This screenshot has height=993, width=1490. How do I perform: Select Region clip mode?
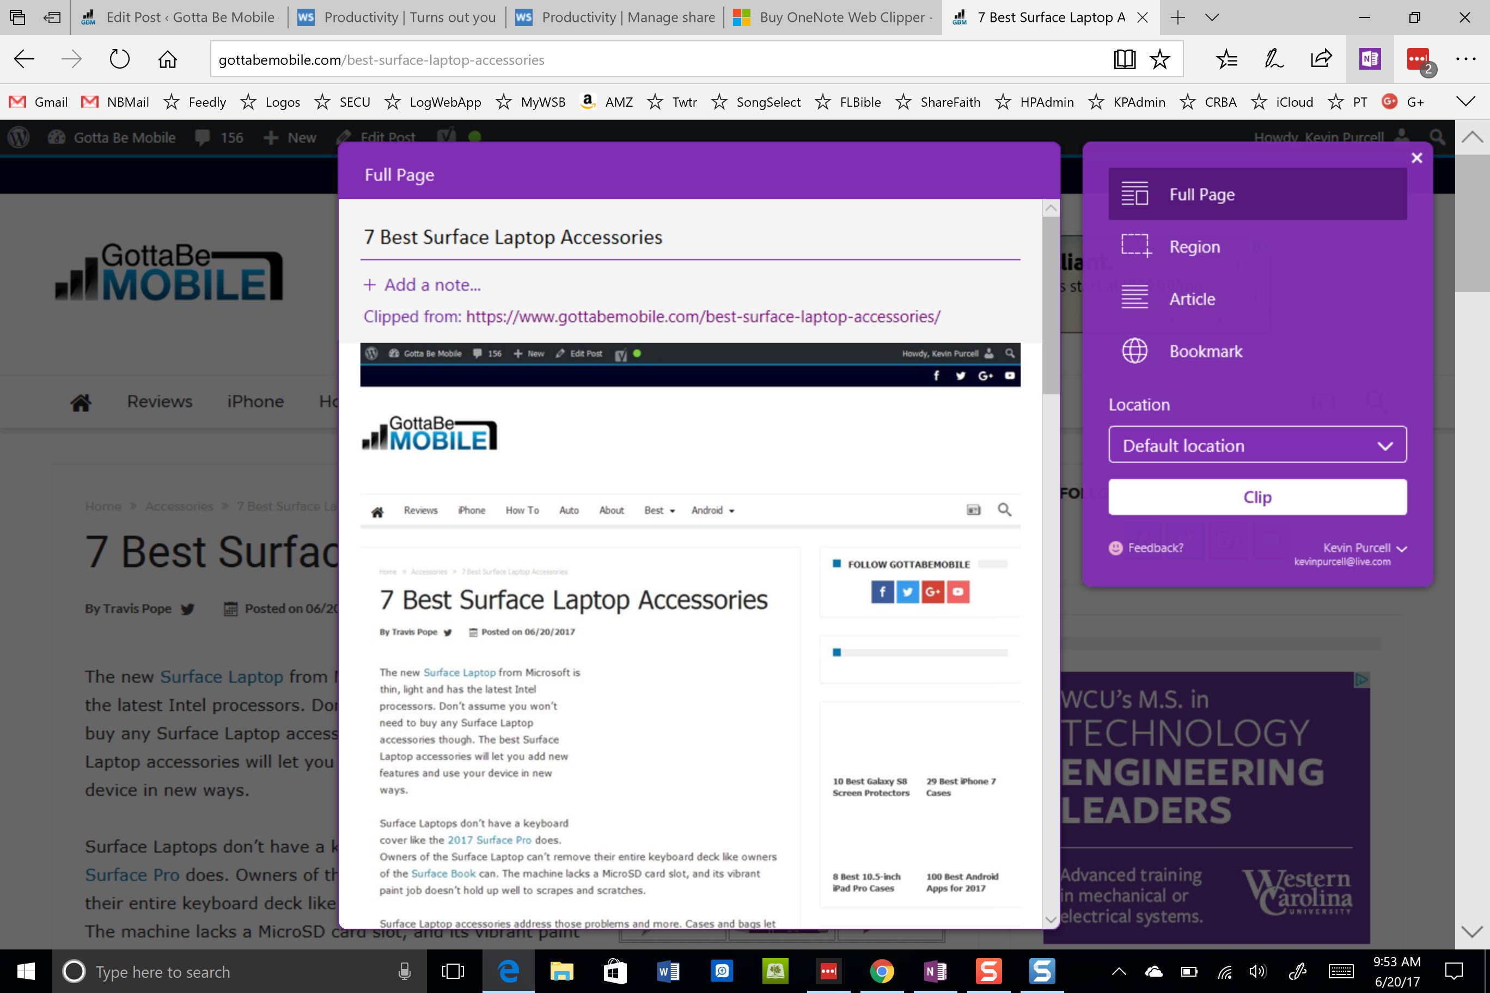[1257, 247]
